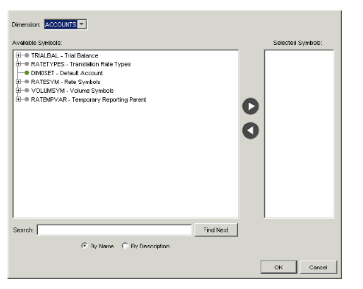Expand the VOLUMSYM tree node

click(18, 91)
